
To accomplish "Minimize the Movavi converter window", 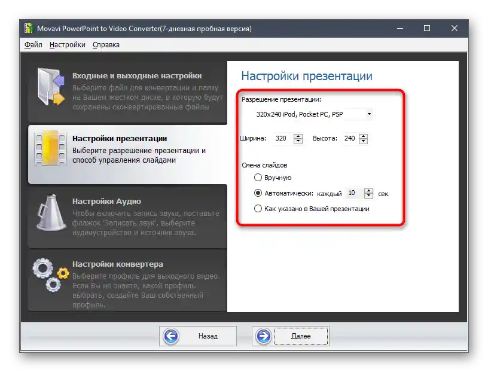I will [400, 28].
